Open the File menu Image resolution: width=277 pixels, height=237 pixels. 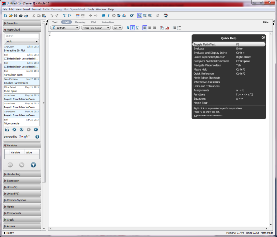point(5,9)
